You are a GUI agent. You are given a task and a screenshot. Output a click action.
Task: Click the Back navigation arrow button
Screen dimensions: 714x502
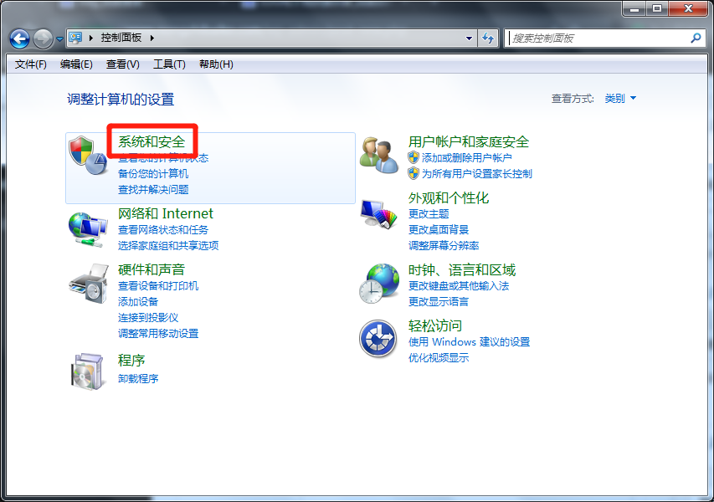[19, 38]
